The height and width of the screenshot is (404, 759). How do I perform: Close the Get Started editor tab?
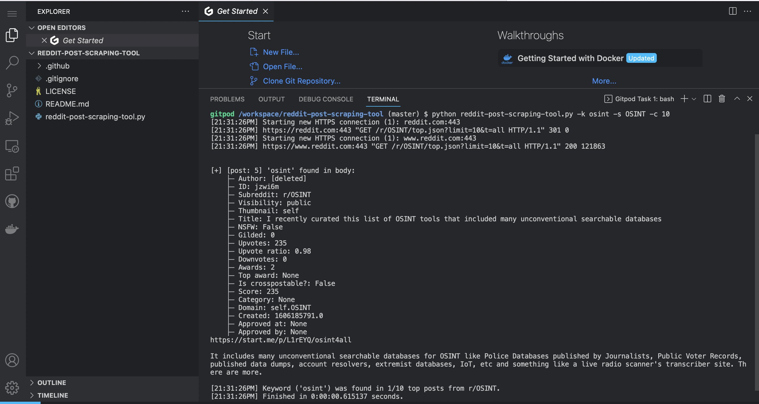(x=265, y=11)
